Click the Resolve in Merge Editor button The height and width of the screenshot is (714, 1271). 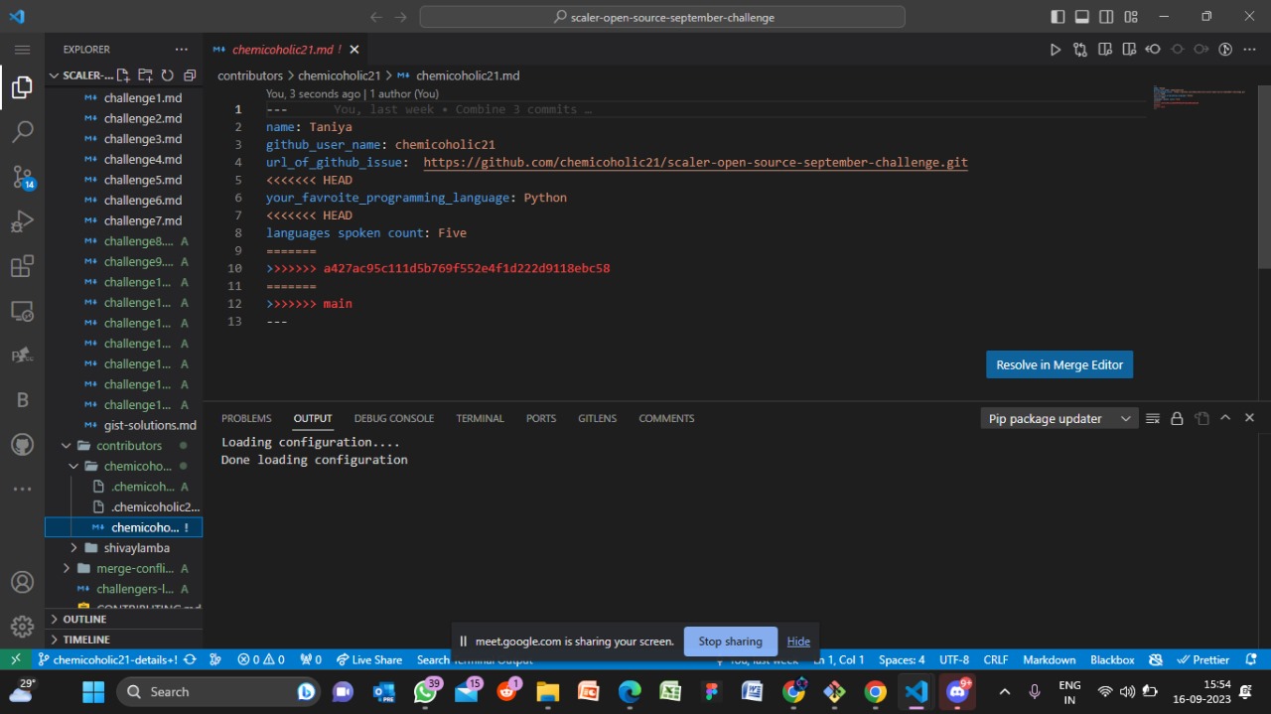1059,364
